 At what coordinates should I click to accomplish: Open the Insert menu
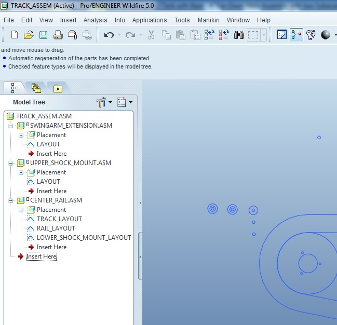tap(68, 20)
